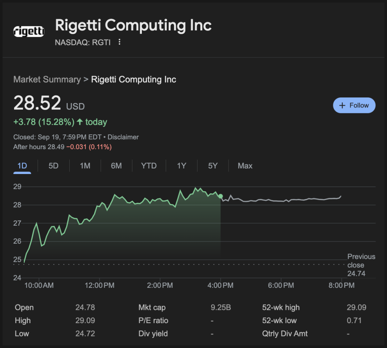Click the Previous close 24.74 label

361,265
